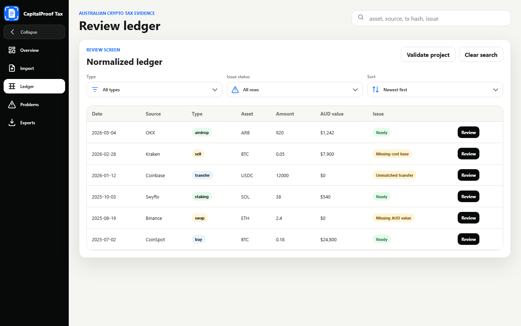The width and height of the screenshot is (521, 326).
Task: Click the Ledger table icon
Action: [12, 86]
